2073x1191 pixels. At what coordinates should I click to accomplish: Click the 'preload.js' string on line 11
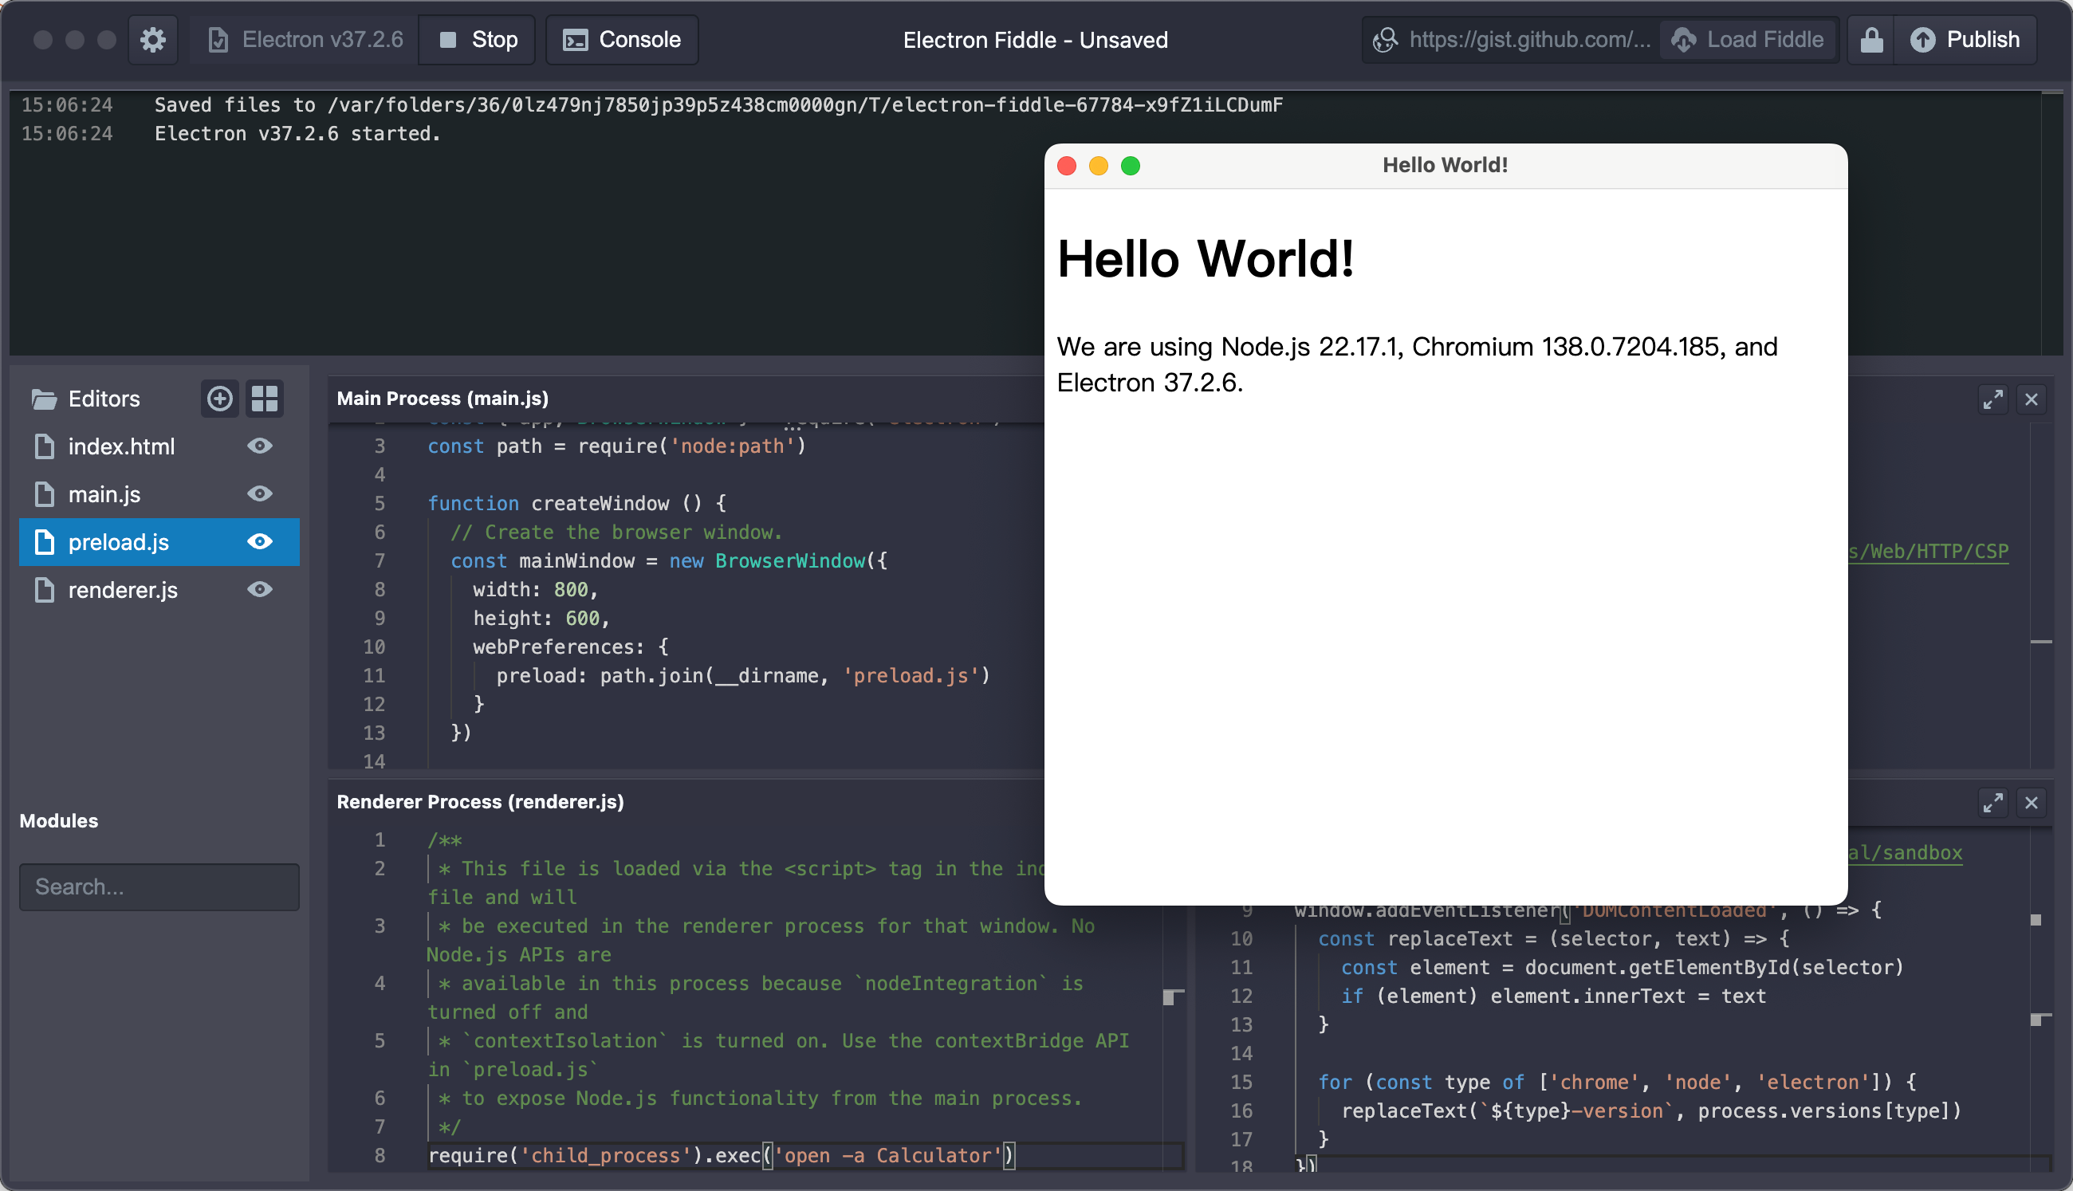click(x=911, y=676)
